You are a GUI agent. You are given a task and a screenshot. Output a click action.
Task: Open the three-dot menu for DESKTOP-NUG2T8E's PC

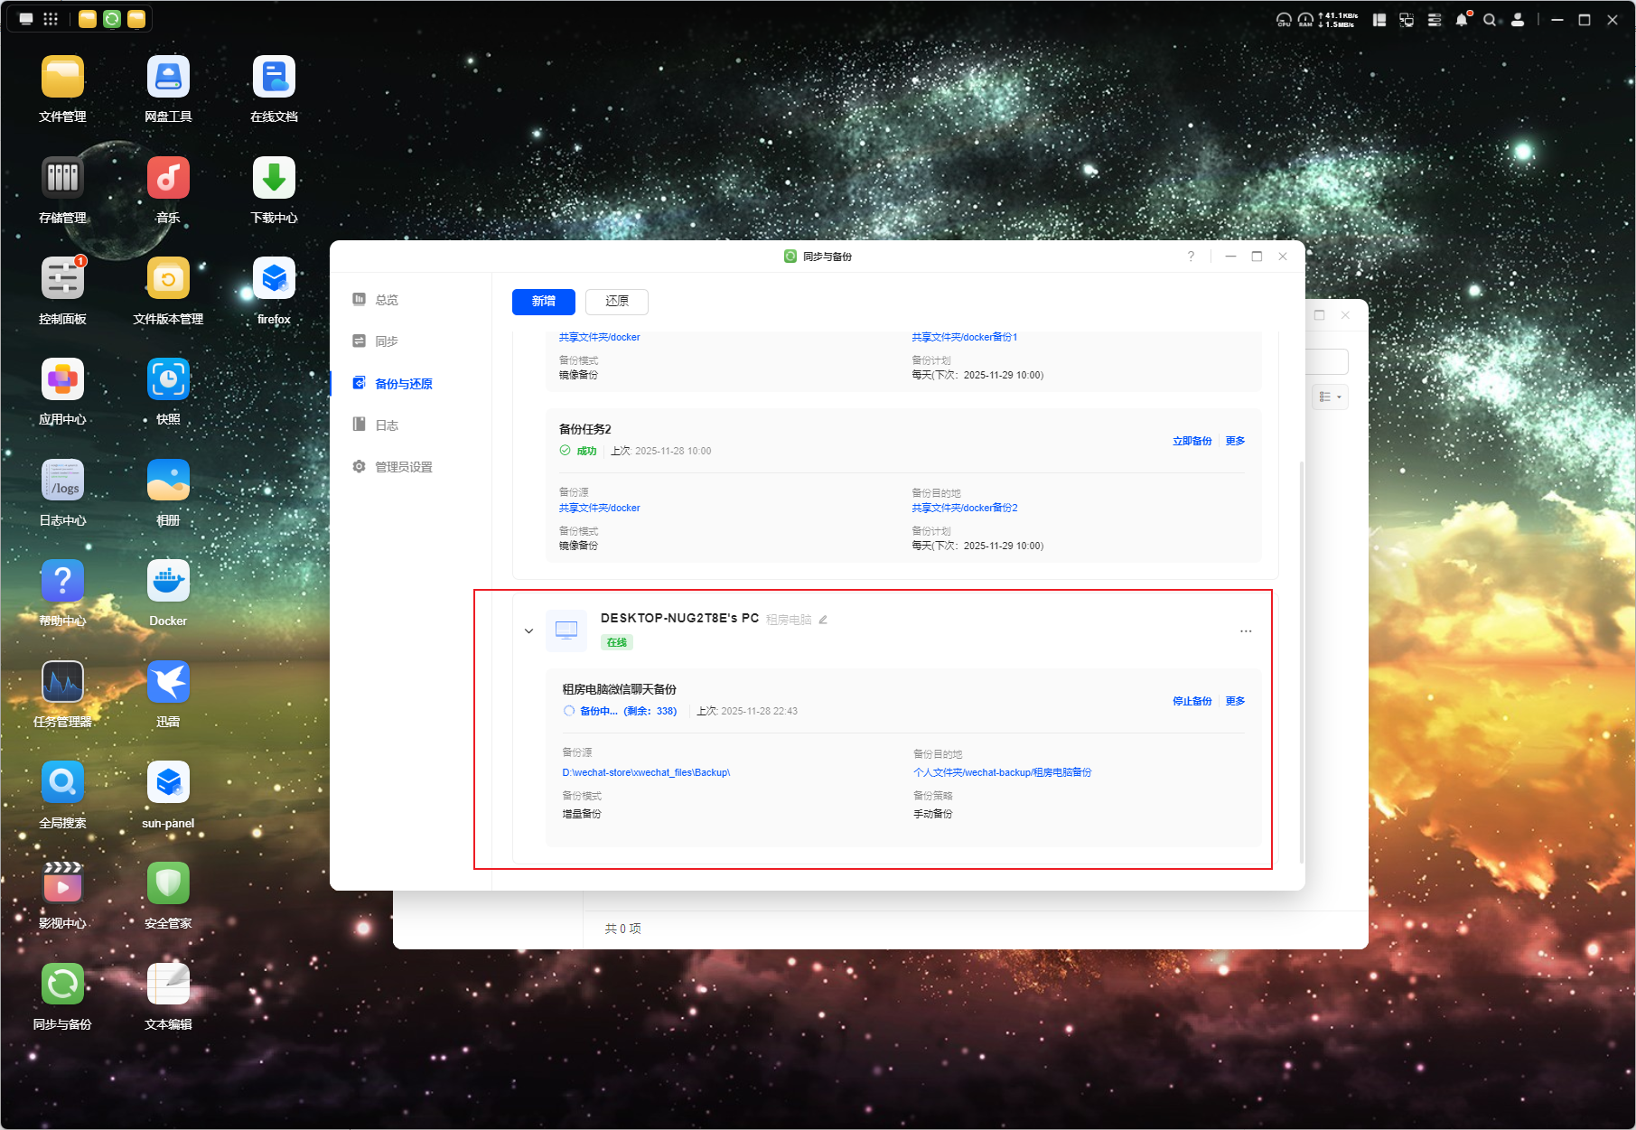coord(1246,631)
